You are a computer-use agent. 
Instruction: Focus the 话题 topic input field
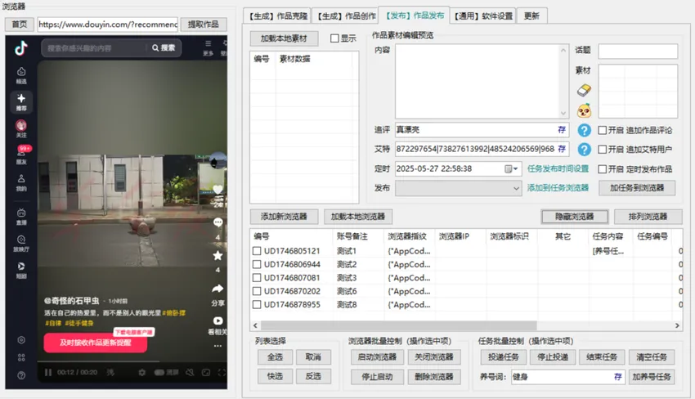(638, 51)
